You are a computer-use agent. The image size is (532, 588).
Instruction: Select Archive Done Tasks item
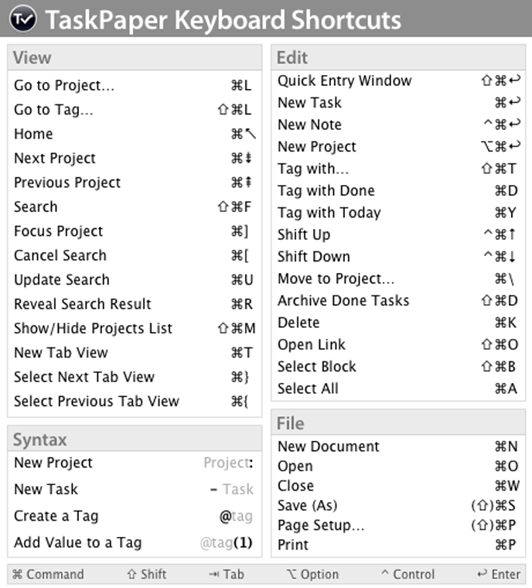click(x=343, y=300)
